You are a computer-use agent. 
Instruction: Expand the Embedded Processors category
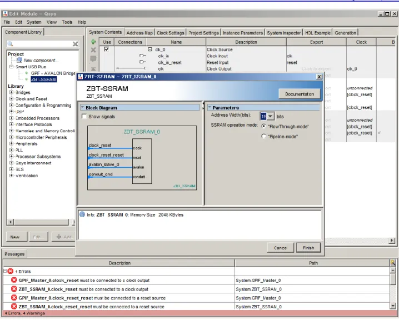12,118
